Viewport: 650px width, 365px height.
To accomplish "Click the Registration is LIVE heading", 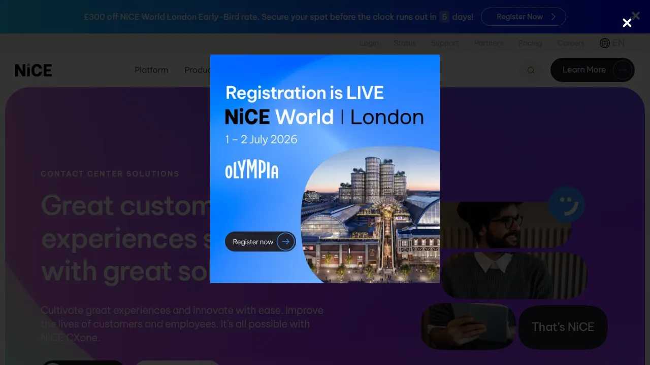I will (x=305, y=93).
